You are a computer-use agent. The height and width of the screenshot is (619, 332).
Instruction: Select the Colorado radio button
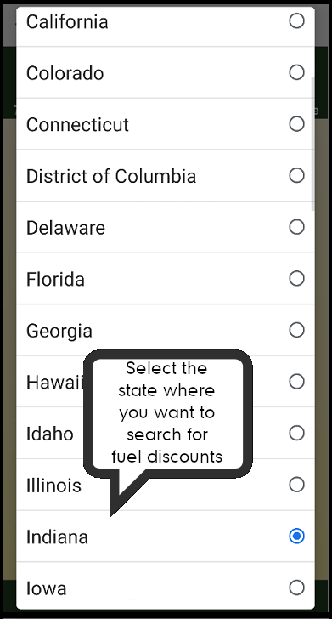click(x=296, y=72)
